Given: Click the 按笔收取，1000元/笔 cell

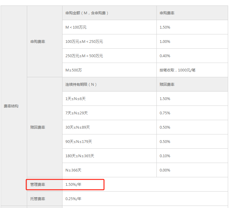Looking at the screenshot, I should 177,70.
